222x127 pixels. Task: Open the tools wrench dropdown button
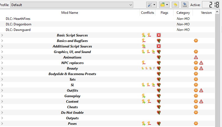point(151,5)
